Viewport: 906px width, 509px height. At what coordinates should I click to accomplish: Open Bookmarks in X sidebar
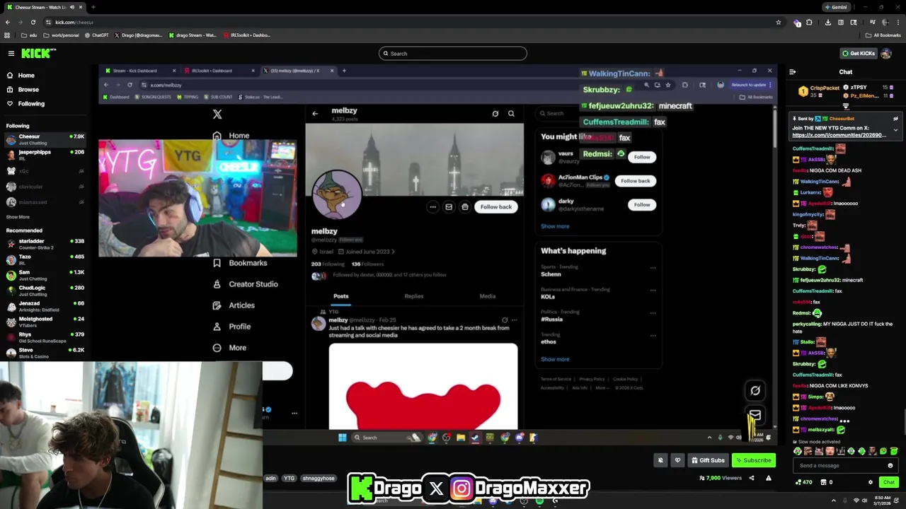[240, 263]
